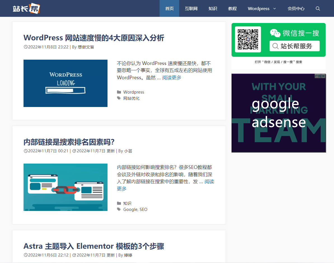Open the Wordpress category under first post
This screenshot has width=334, height=263.
point(134,92)
